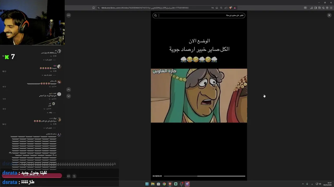Expand the 'عرض 1 رد' replies
The width and height of the screenshot is (334, 187).
[x=48, y=128]
